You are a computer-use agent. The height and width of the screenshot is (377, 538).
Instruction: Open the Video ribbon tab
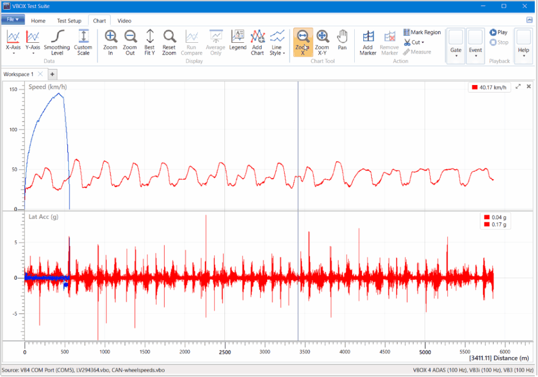pyautogui.click(x=124, y=21)
